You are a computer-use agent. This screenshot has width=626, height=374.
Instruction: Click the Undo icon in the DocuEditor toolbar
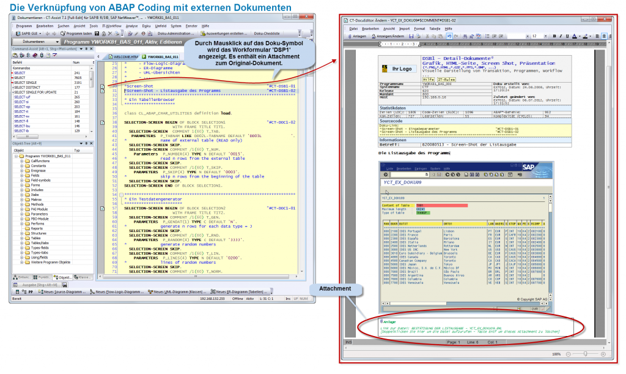(449, 37)
